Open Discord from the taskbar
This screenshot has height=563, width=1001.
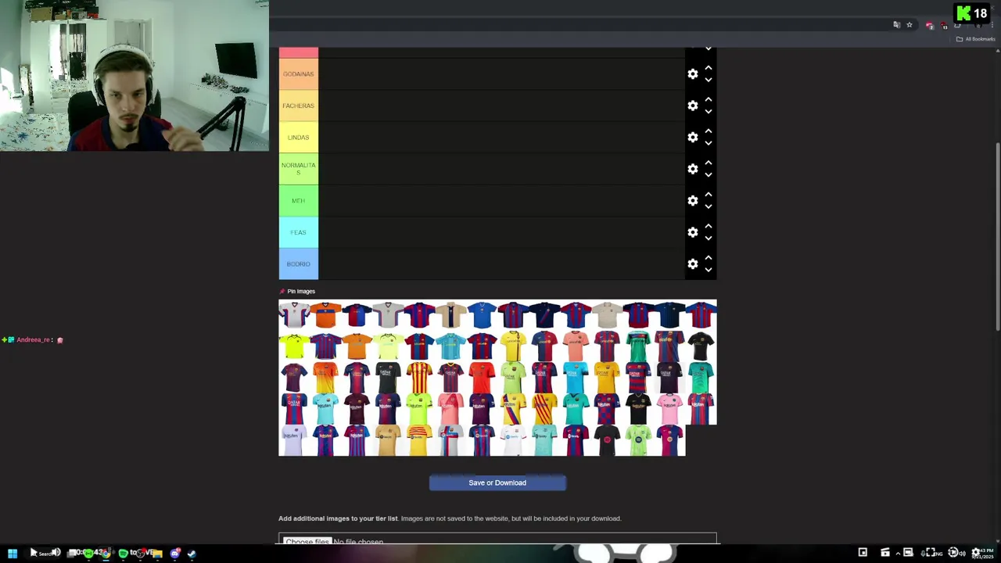click(175, 553)
